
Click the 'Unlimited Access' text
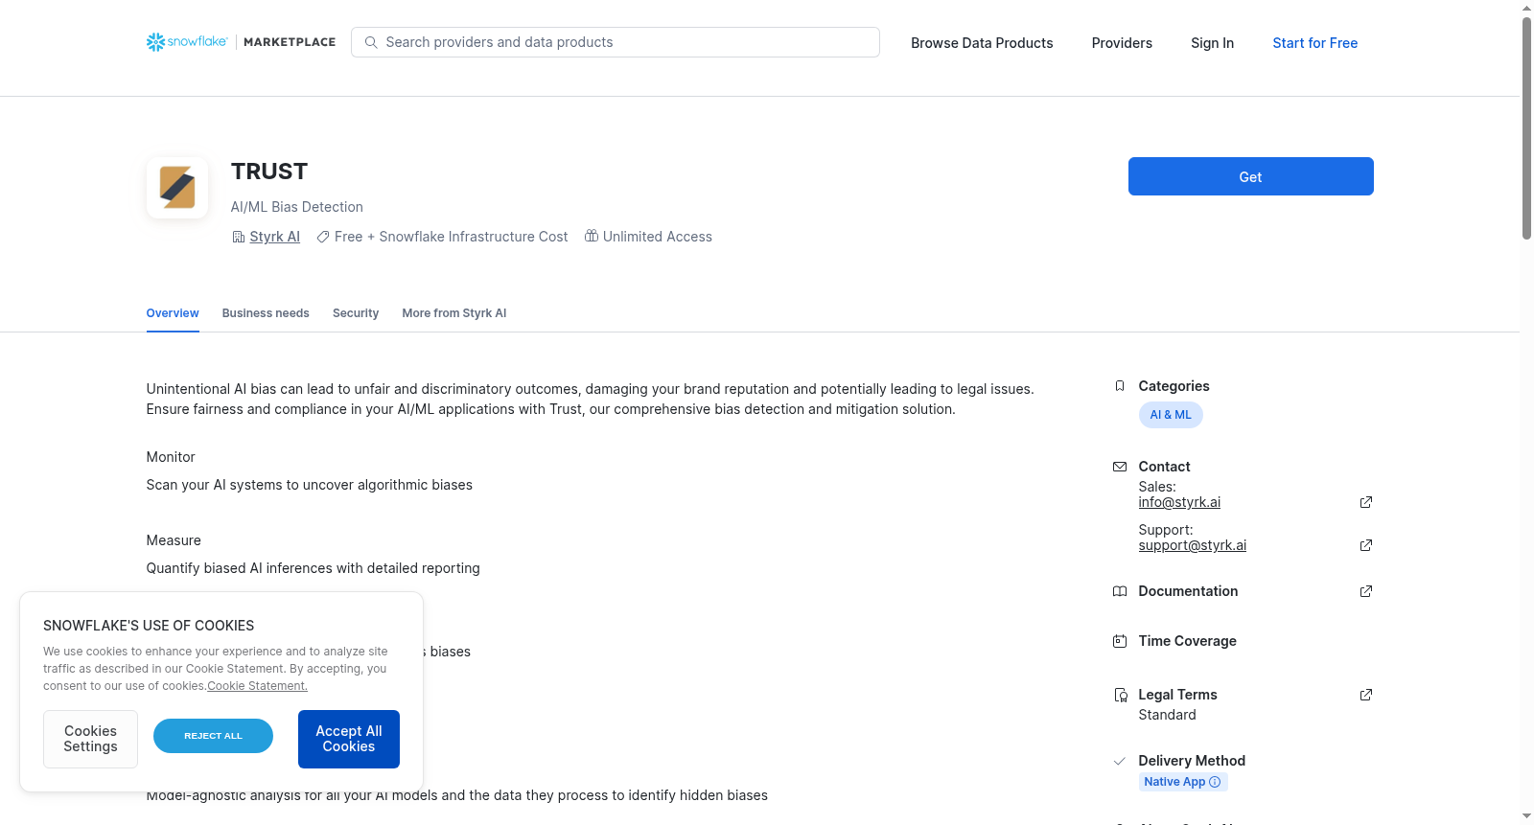658,237
